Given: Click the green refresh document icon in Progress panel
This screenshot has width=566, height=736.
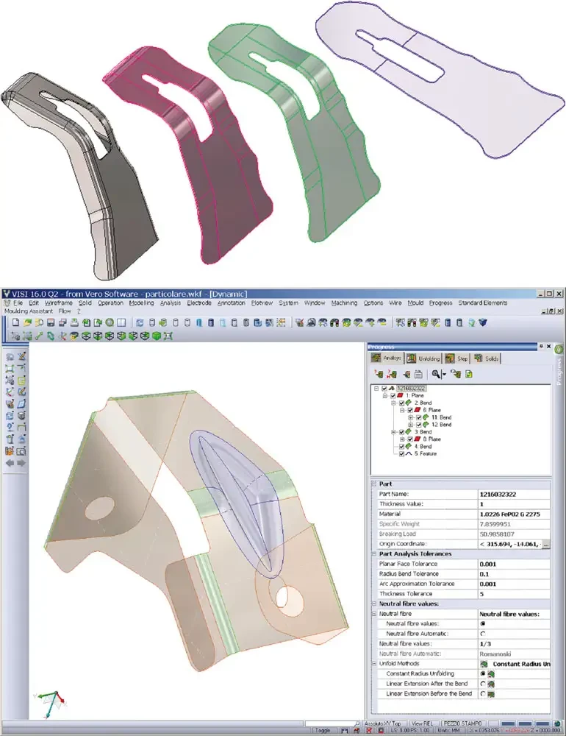Looking at the screenshot, I should coord(468,374).
